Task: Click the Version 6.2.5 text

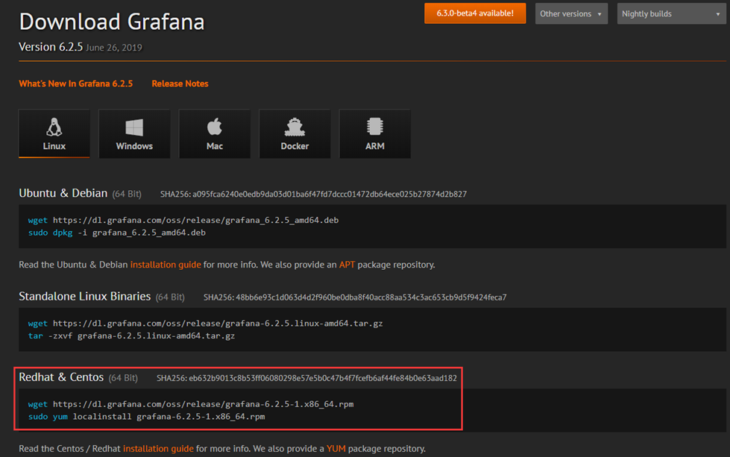Action: [51, 47]
